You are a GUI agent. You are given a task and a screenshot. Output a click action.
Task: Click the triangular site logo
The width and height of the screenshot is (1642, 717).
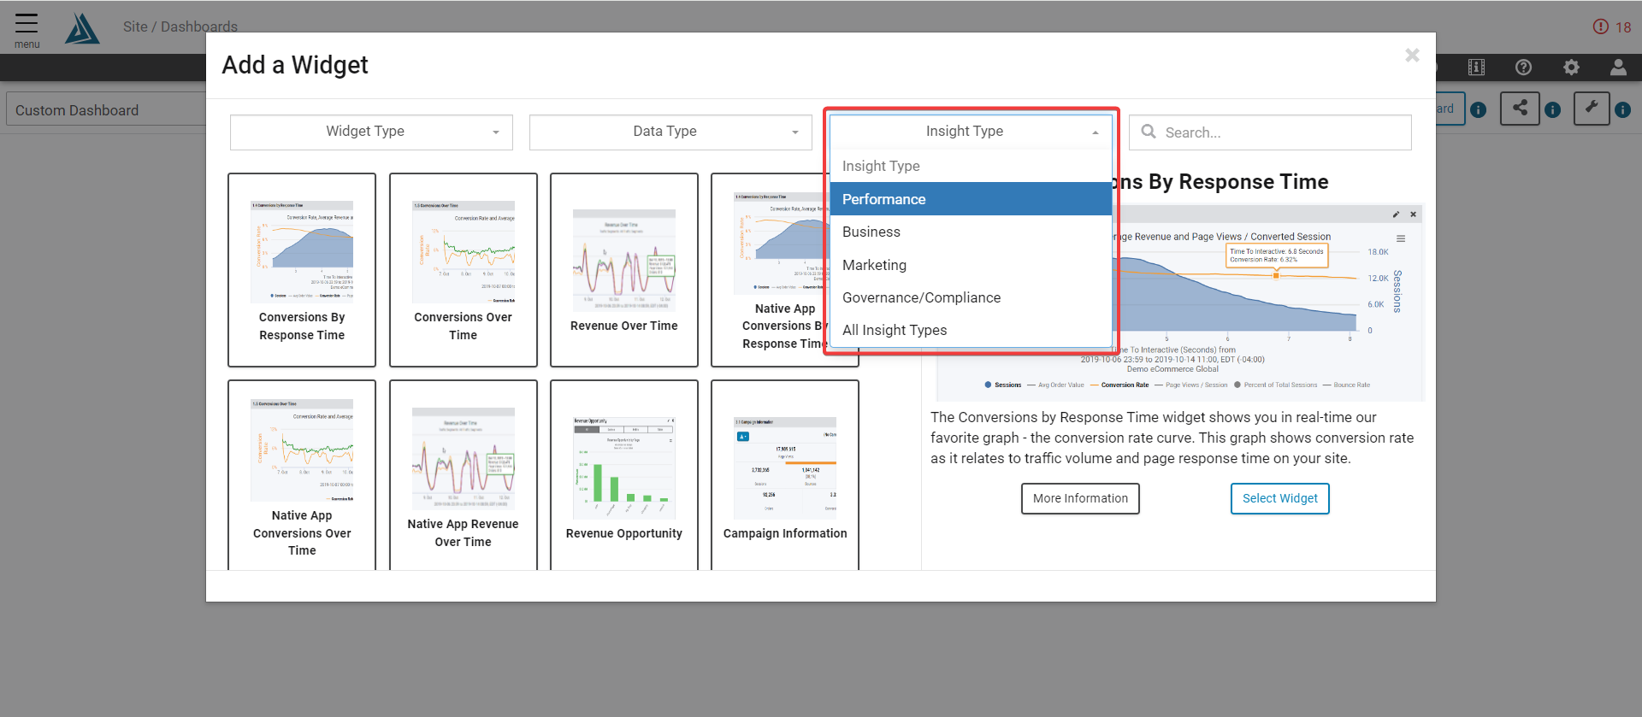coord(82,28)
